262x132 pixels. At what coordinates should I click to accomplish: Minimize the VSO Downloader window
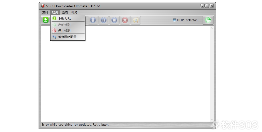203,6
